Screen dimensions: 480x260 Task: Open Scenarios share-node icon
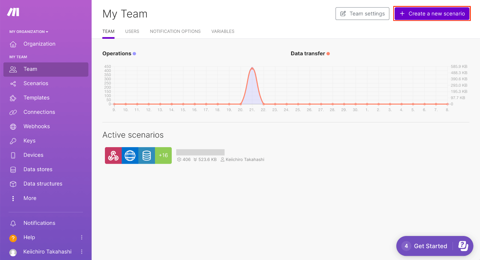(13, 84)
